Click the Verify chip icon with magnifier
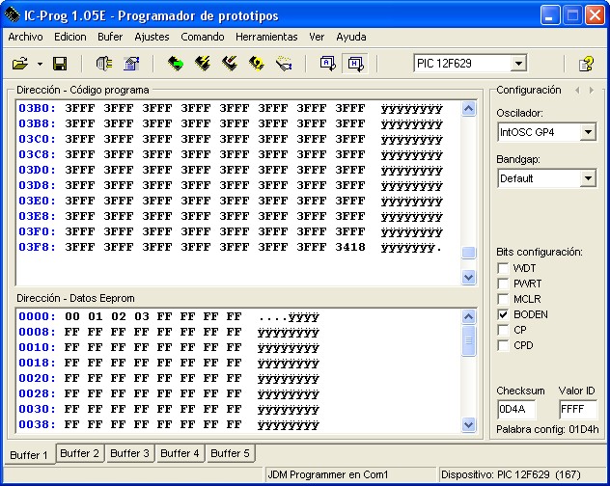Screen dimensions: 610x486 click(x=257, y=64)
